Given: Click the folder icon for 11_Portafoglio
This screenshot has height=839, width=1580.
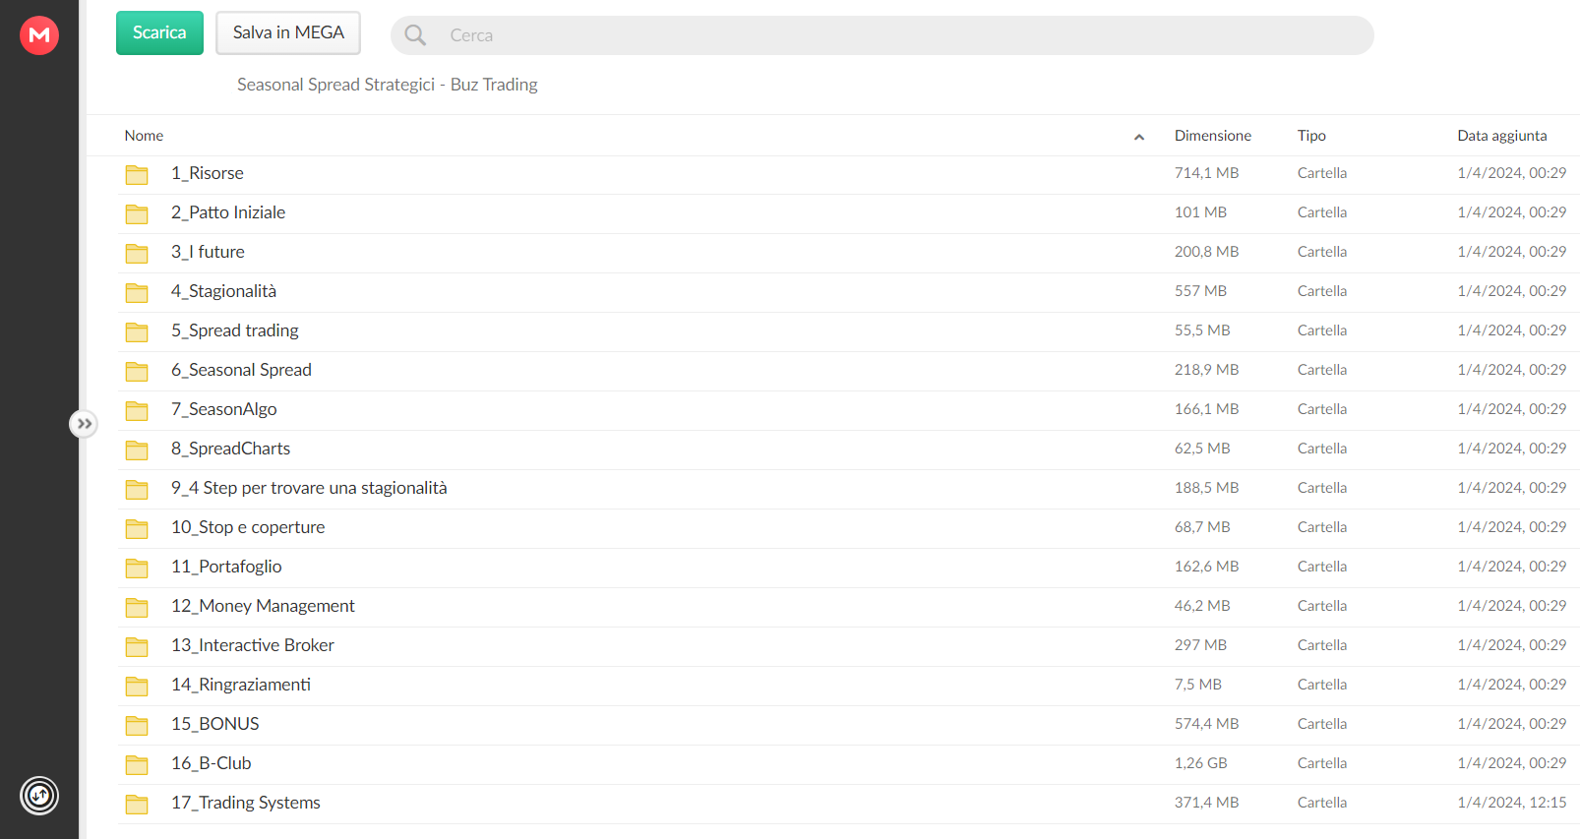Looking at the screenshot, I should pos(137,568).
